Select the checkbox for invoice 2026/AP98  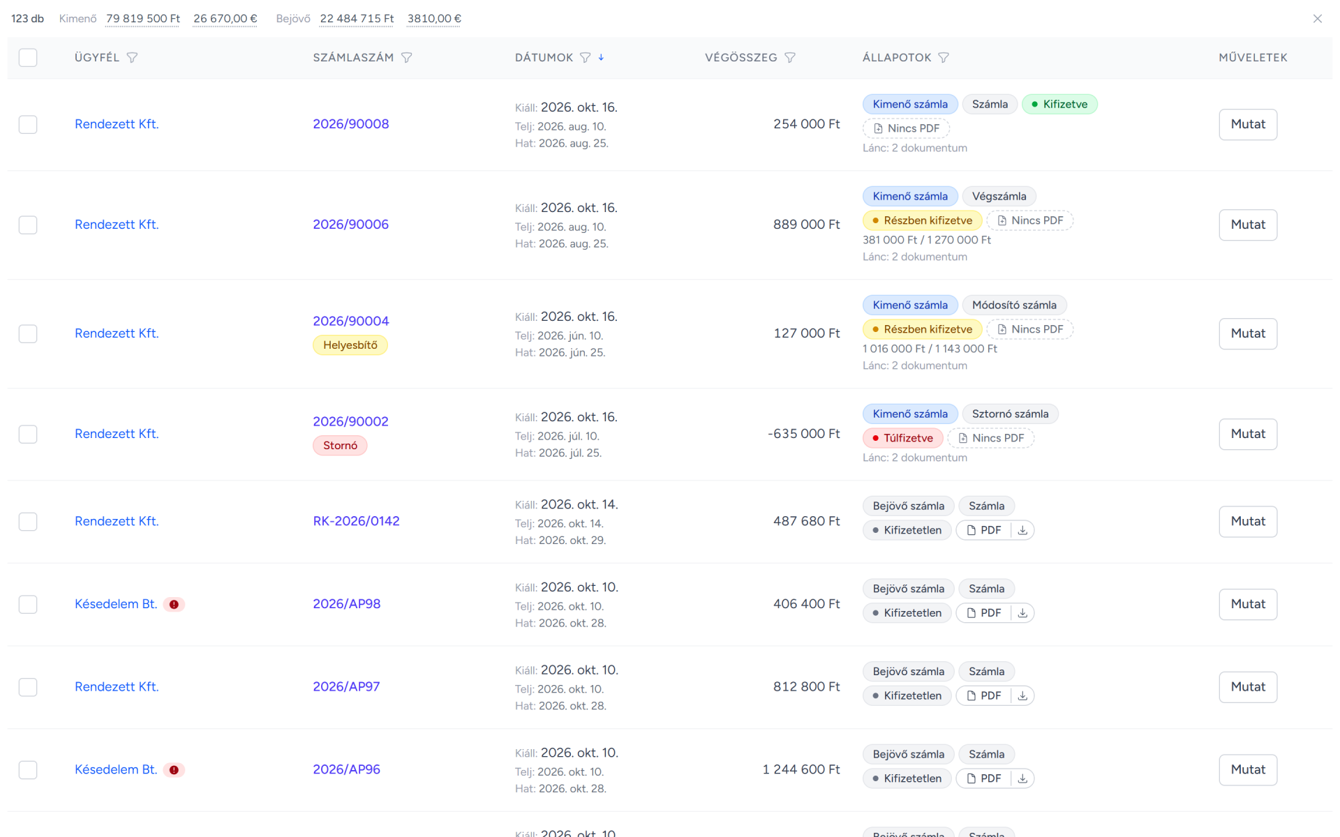click(28, 605)
